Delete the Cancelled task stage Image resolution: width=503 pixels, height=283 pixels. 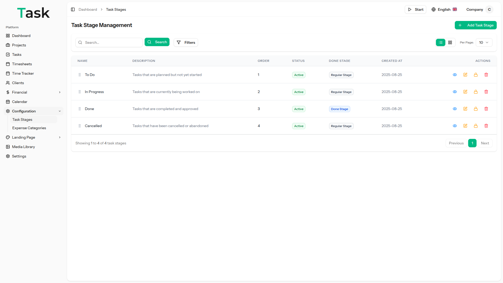[486, 126]
